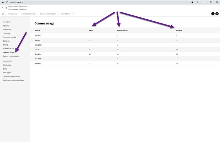Click the Comms usage page heading
The width and height of the screenshot is (220, 142).
tap(44, 23)
